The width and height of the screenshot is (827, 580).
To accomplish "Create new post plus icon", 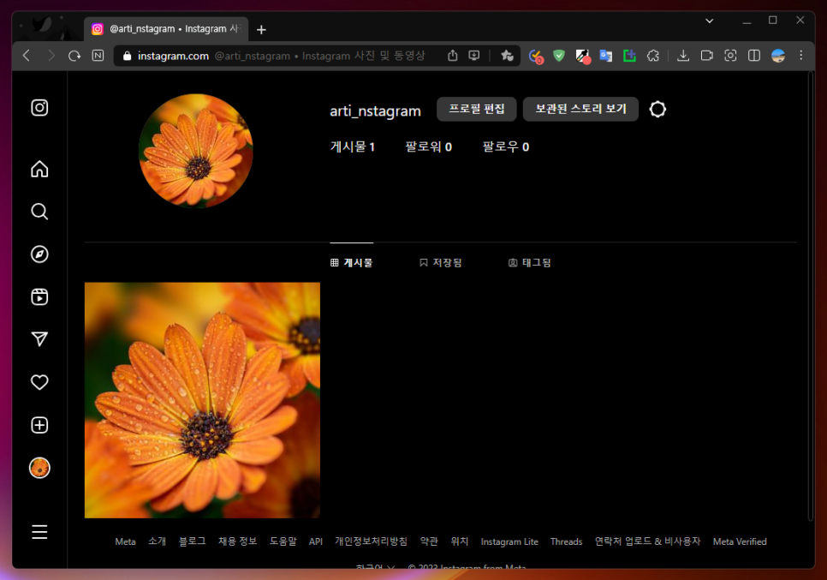I will [39, 425].
